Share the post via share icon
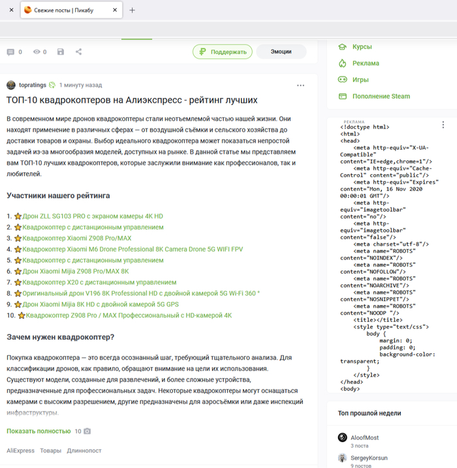This screenshot has width=457, height=468. tap(78, 51)
